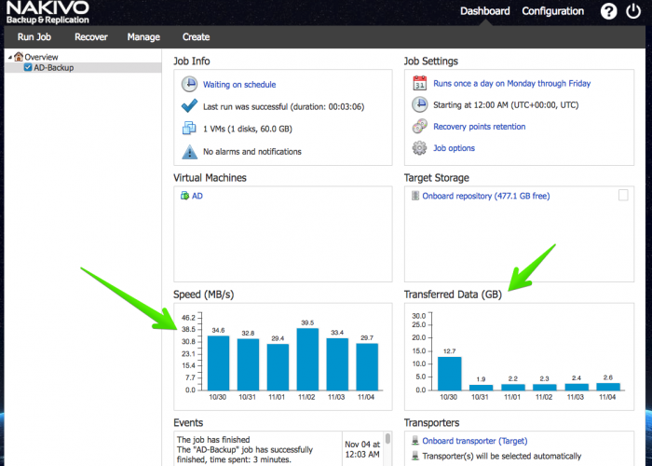This screenshot has height=466, width=652.
Task: Click 'Last run was successful' status text
Action: pos(283,107)
